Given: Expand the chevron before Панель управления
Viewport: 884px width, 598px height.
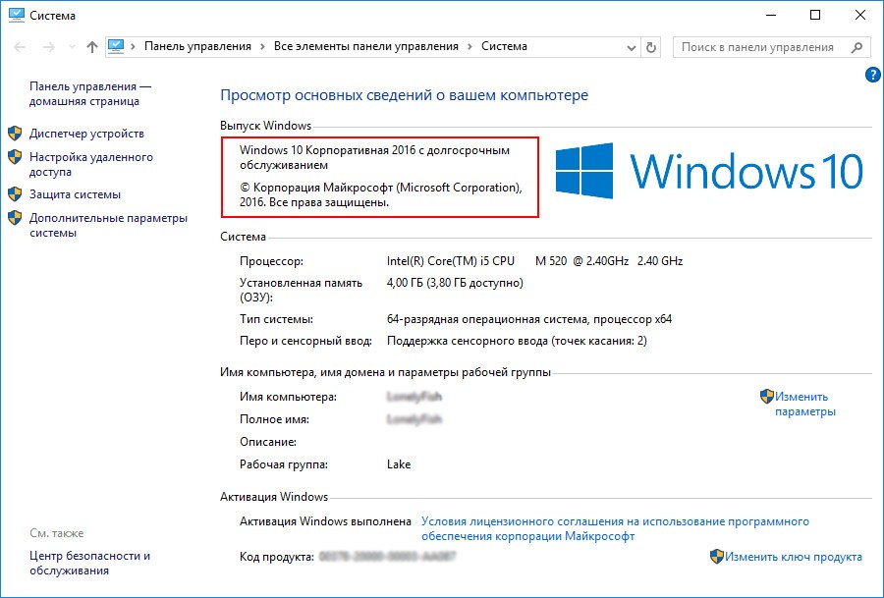Looking at the screenshot, I should [x=133, y=47].
